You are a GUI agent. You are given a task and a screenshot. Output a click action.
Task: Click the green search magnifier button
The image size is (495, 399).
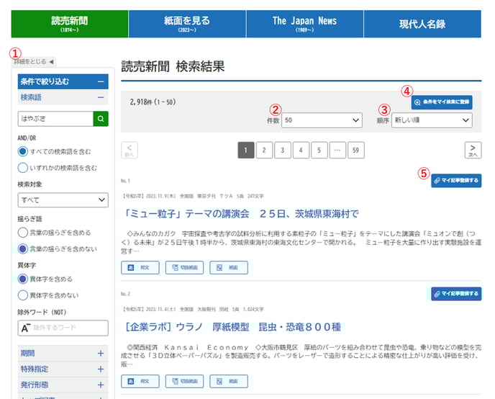click(x=101, y=119)
